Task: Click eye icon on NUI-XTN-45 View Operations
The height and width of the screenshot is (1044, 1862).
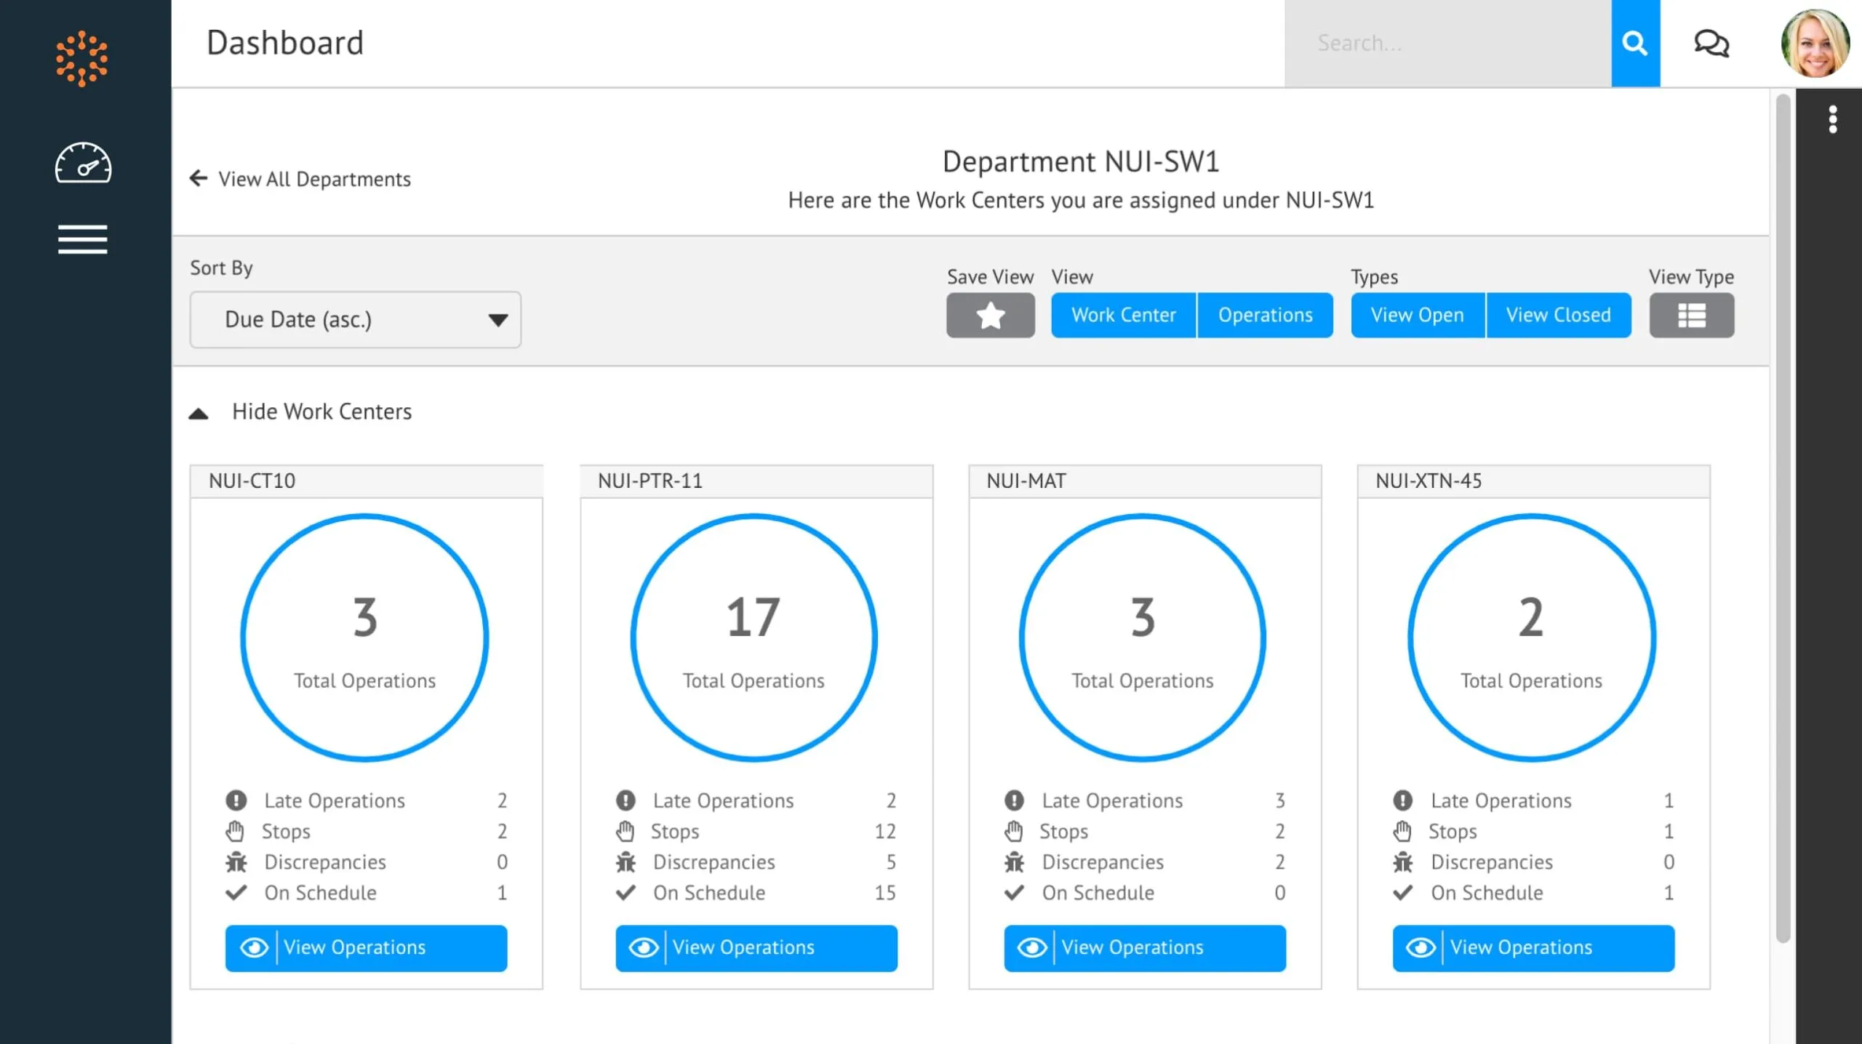Action: 1421,947
